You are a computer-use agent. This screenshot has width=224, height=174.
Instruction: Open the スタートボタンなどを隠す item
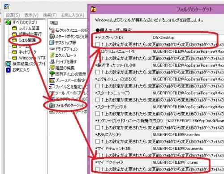(69, 36)
